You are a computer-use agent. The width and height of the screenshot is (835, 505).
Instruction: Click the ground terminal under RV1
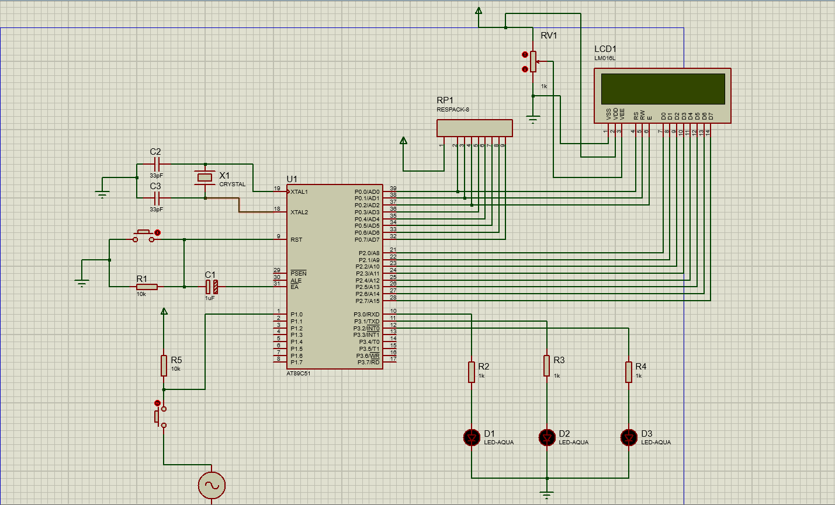[533, 120]
